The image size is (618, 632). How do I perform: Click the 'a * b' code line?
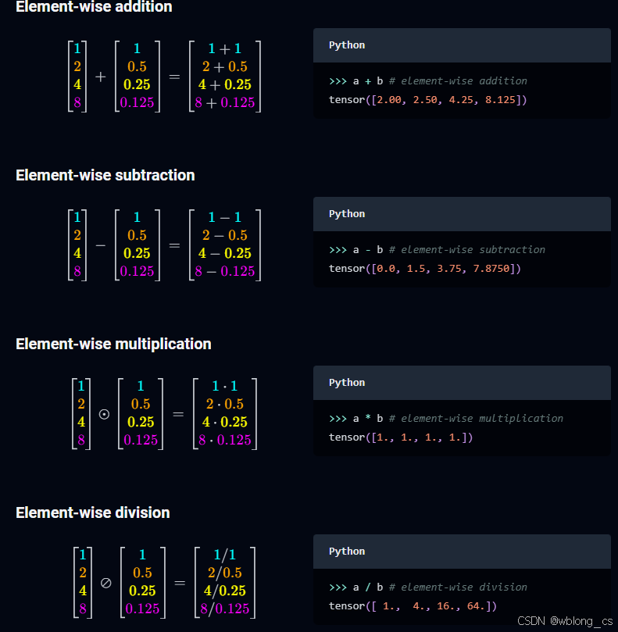(446, 419)
